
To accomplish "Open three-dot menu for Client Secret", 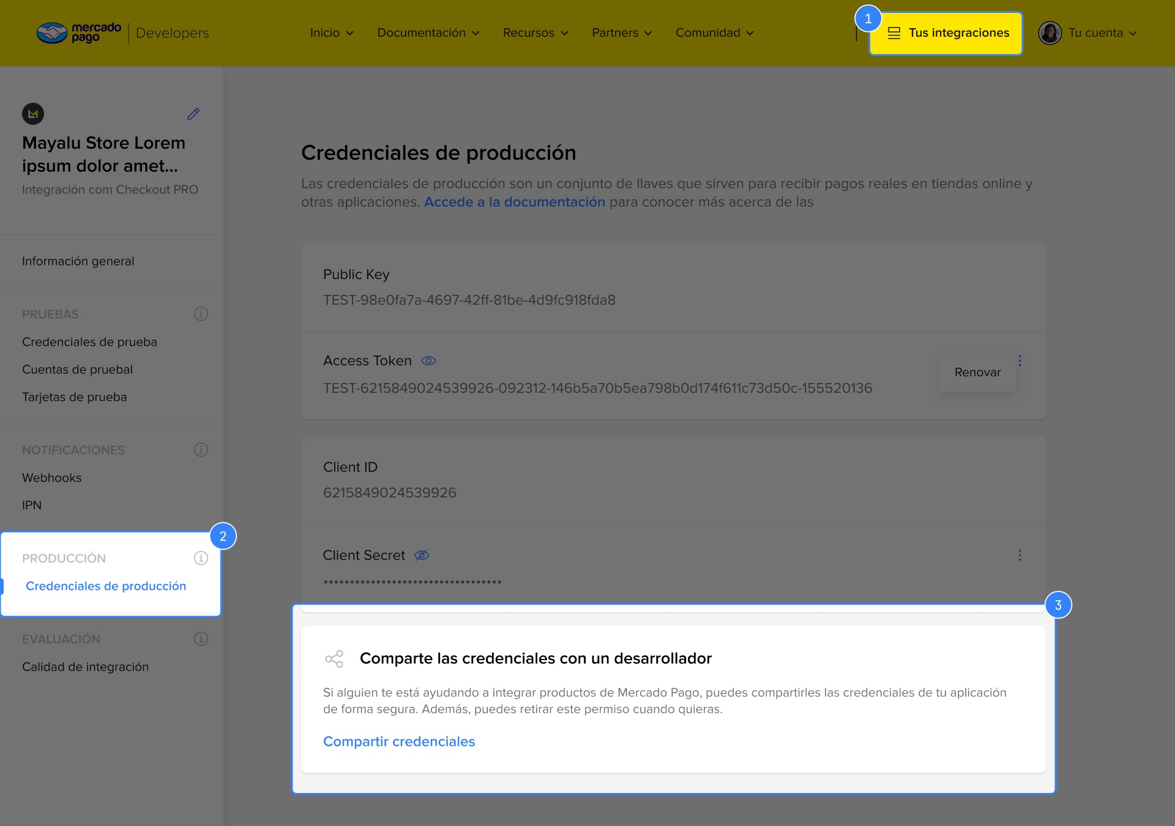I will pos(1020,555).
